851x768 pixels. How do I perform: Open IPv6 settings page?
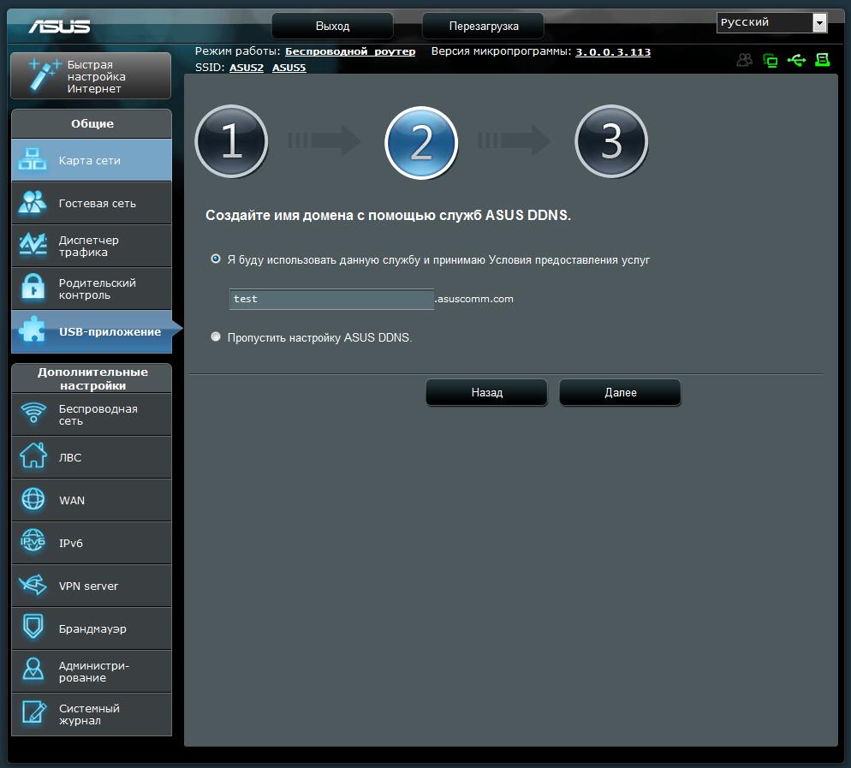coord(91,543)
